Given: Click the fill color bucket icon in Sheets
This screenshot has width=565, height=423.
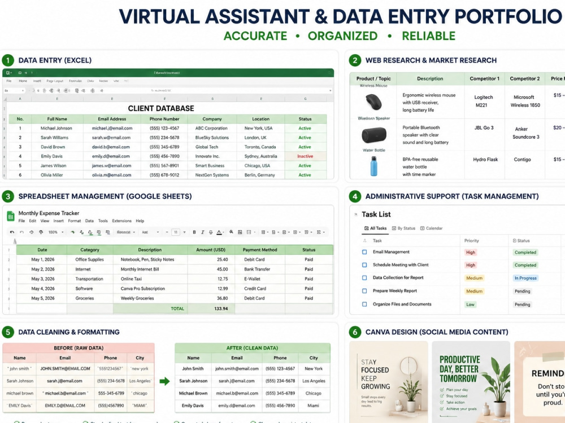Looking at the screenshot, I should pyautogui.click(x=231, y=232).
